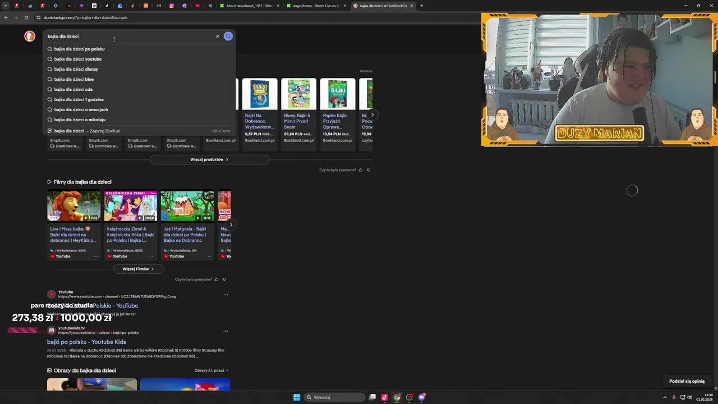This screenshot has width=718, height=404.
Task: Open Chrome from the taskbar
Action: click(397, 397)
